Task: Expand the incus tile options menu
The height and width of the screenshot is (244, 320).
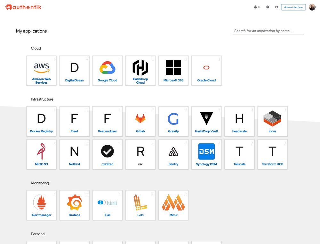Action: (285, 111)
